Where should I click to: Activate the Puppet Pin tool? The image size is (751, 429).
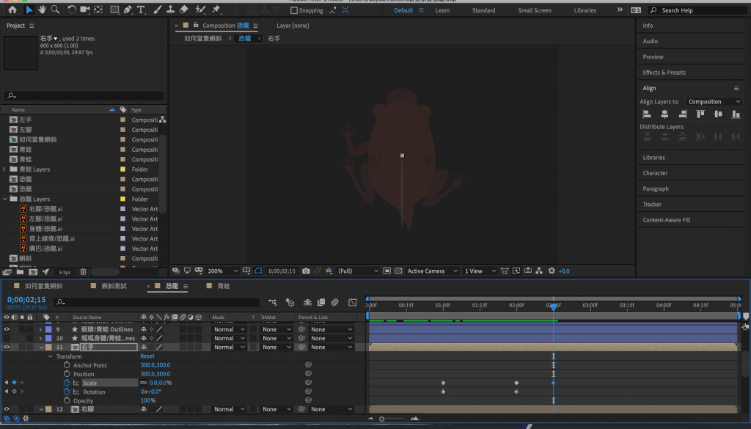pos(216,10)
